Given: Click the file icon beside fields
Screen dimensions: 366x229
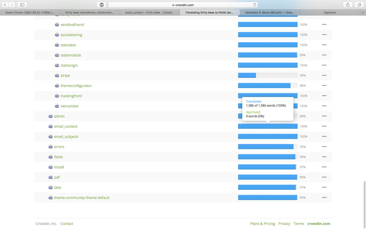Looking at the screenshot, I should click(x=50, y=157).
